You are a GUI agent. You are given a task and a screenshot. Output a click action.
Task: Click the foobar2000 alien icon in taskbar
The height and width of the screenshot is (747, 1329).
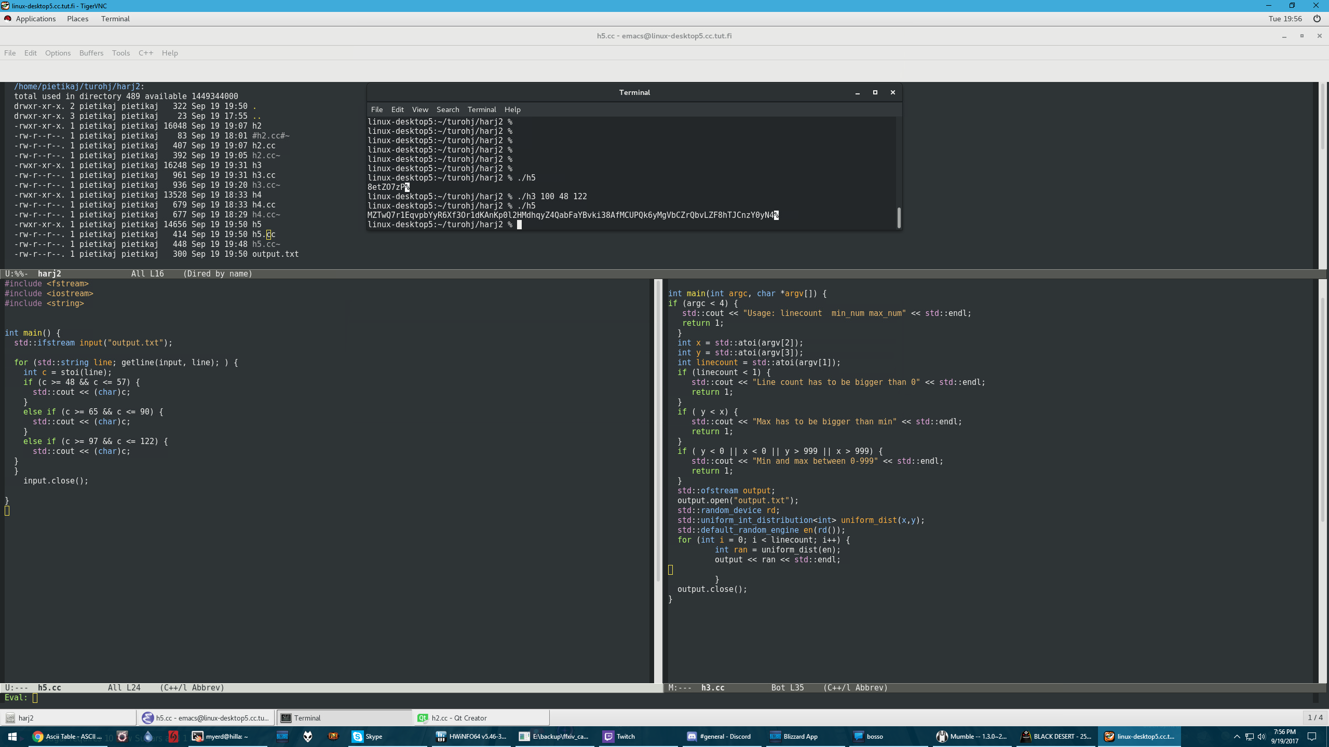coord(308,736)
